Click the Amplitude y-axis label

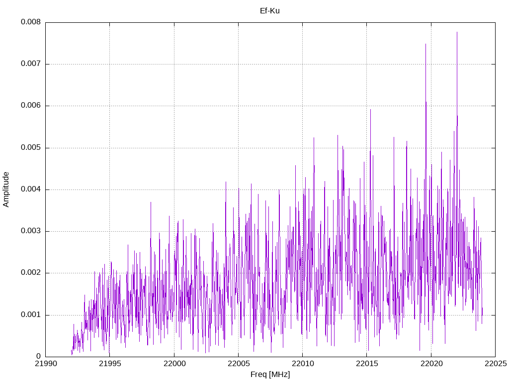pyautogui.click(x=6, y=190)
